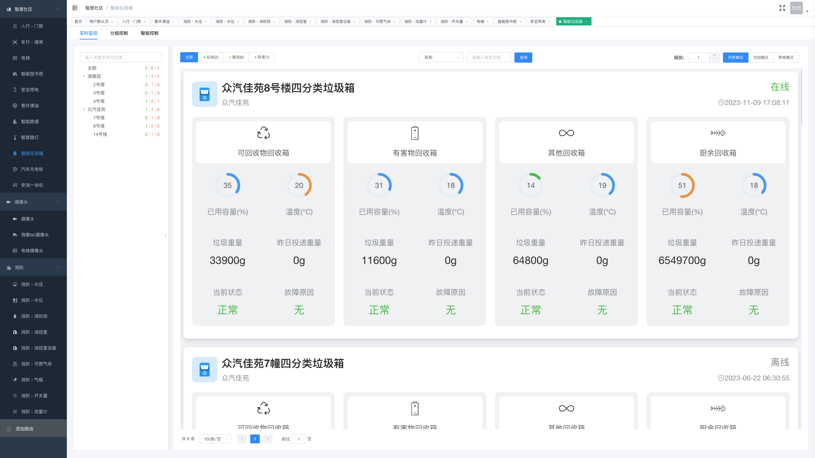Collapse the tree panel with left chevron

click(x=166, y=235)
